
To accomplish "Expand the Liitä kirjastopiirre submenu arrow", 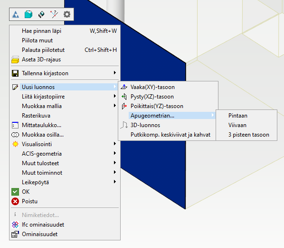I will [x=114, y=96].
